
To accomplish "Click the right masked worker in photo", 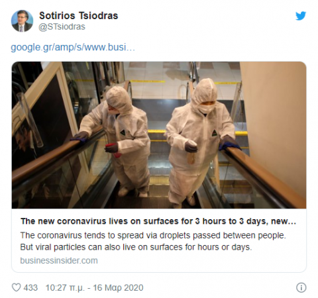I will [199, 141].
